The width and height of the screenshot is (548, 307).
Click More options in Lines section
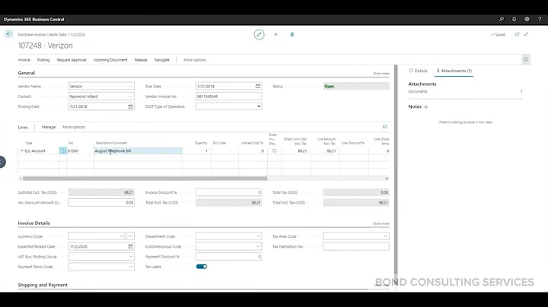coord(74,127)
